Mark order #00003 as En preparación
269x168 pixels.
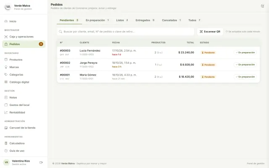coord(245,52)
